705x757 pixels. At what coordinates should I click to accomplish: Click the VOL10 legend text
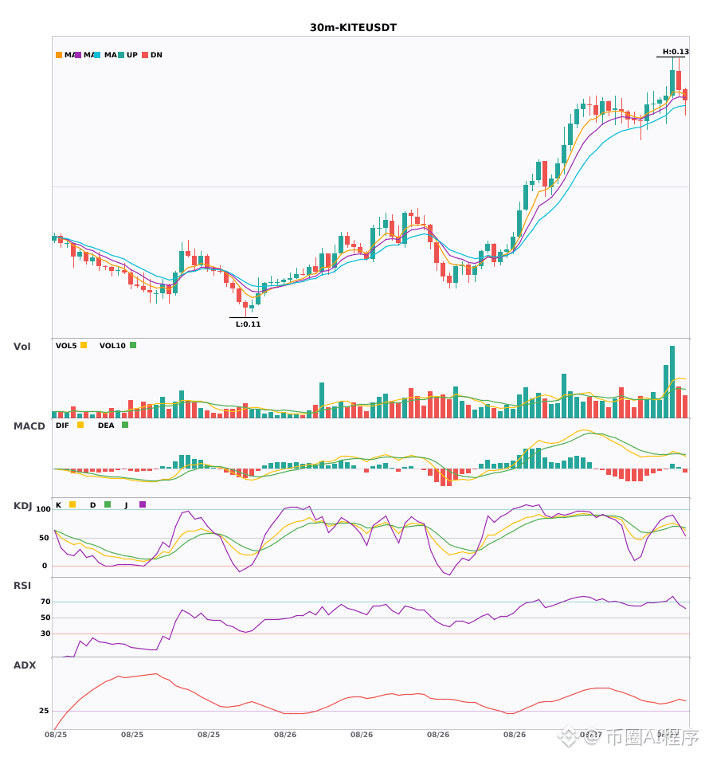click(112, 346)
